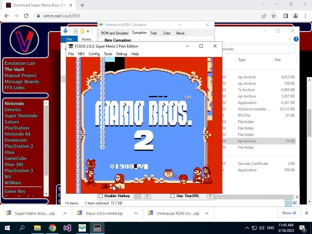This screenshot has height=234, width=312.
Task: Click the console list scroll down arrow
Action: (46, 193)
